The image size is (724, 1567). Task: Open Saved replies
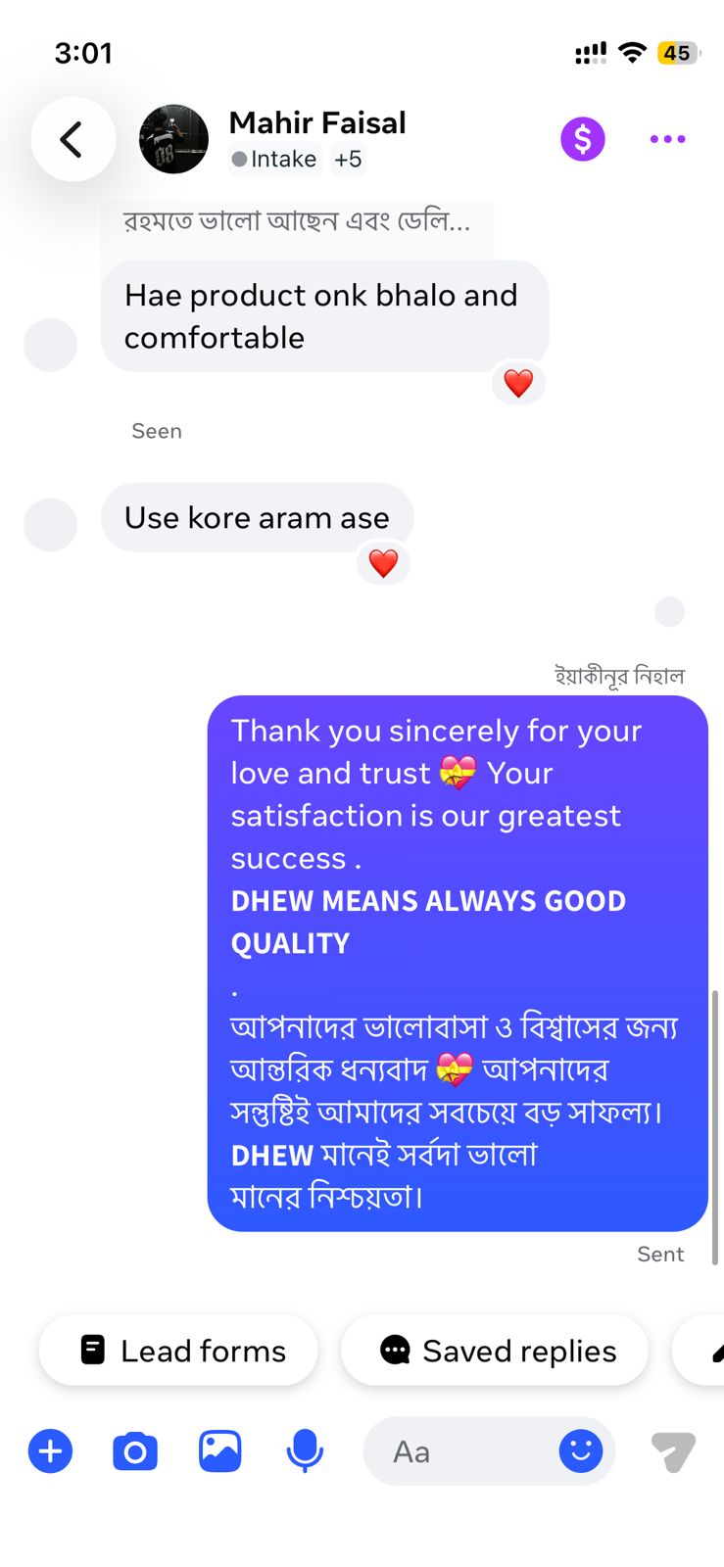point(495,1351)
